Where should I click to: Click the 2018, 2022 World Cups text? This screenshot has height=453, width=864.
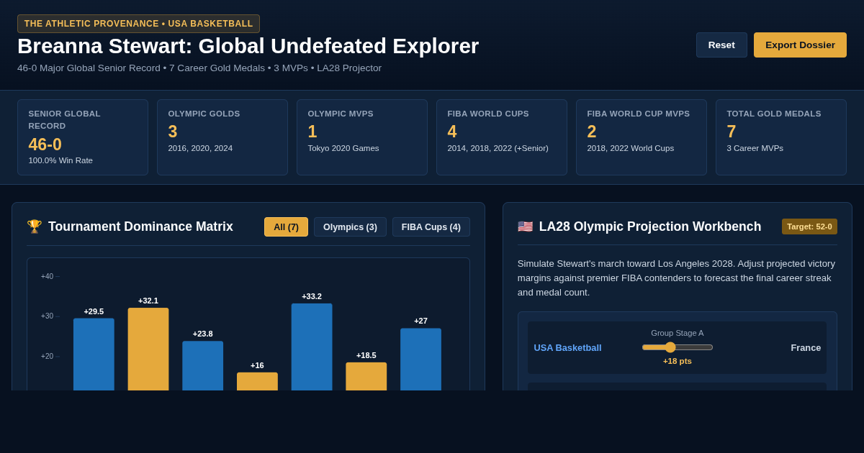631,148
